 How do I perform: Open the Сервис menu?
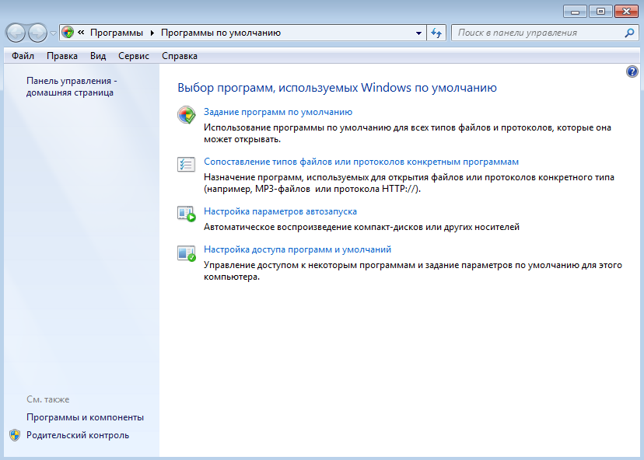pyautogui.click(x=134, y=56)
